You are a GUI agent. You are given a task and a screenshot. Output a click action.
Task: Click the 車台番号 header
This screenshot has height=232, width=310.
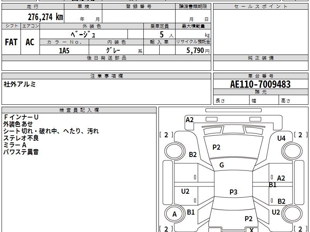[260, 76]
